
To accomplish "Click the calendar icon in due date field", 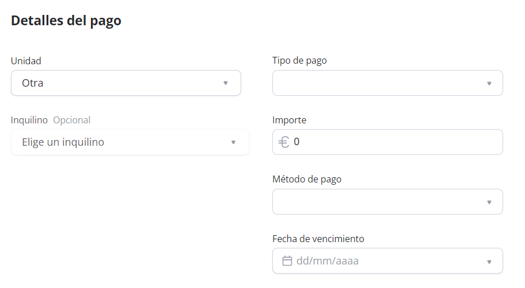I will 287,261.
